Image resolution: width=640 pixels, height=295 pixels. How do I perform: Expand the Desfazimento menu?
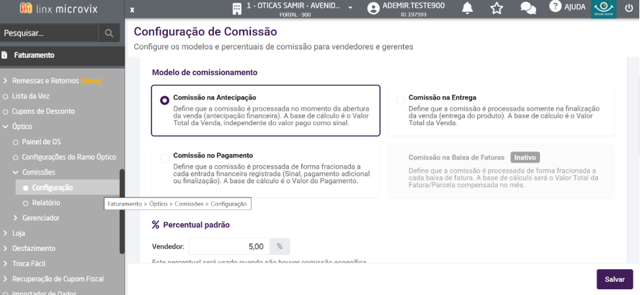pyautogui.click(x=5, y=248)
